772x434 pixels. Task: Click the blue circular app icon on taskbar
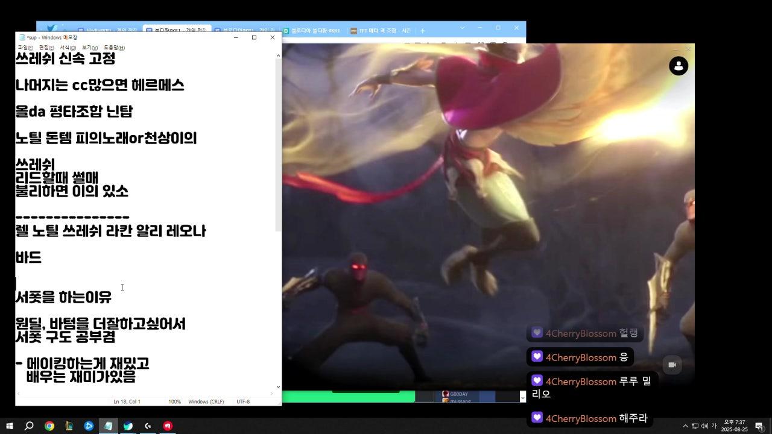(x=89, y=426)
